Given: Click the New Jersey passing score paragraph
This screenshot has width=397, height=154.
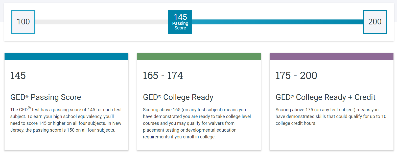Looking at the screenshot, I should tap(66, 120).
